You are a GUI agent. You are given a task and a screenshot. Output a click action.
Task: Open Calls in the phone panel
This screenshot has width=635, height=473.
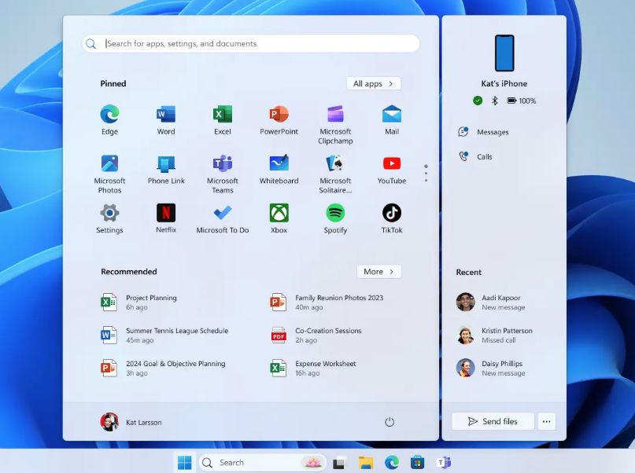475,156
